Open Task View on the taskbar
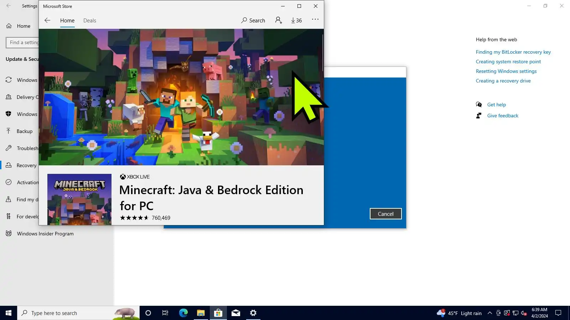This screenshot has height=320, width=570. [x=165, y=313]
